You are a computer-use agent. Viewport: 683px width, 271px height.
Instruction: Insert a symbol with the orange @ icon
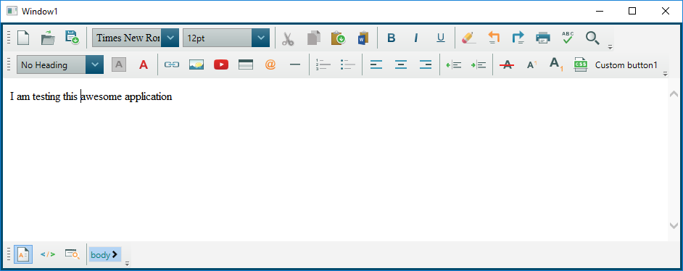pyautogui.click(x=270, y=64)
